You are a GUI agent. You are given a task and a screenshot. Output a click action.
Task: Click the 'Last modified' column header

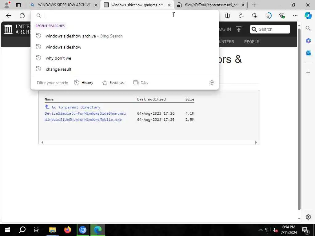(x=151, y=99)
